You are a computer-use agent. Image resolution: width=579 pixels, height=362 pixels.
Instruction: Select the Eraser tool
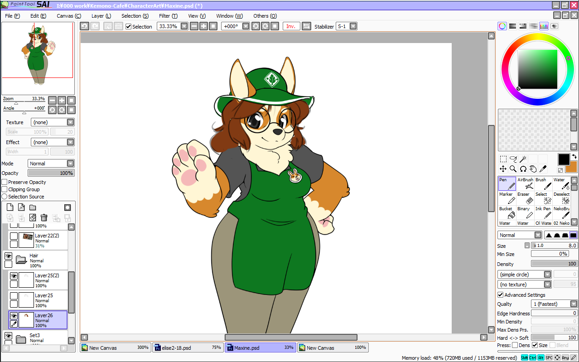coord(525,198)
